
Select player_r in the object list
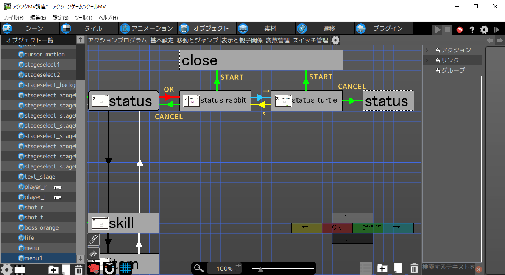click(x=36, y=187)
